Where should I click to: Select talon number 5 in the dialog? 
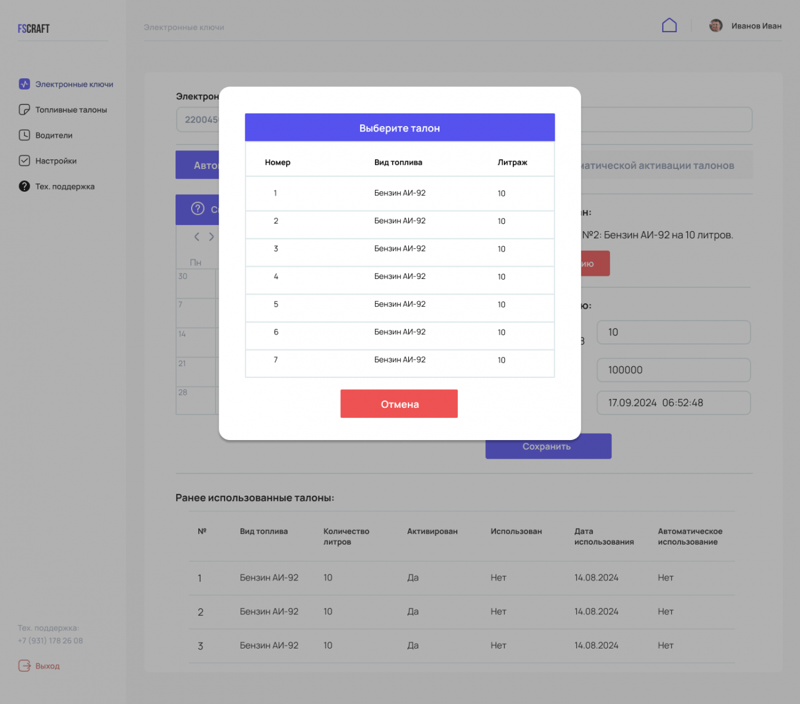(x=399, y=308)
